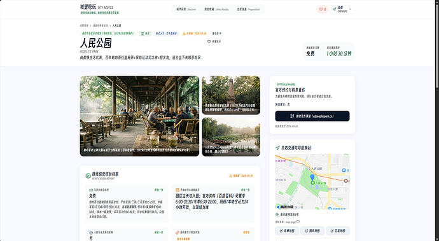This screenshot has width=439, height=241.
Task: Click the info icon beside map page
Action: (298, 221)
